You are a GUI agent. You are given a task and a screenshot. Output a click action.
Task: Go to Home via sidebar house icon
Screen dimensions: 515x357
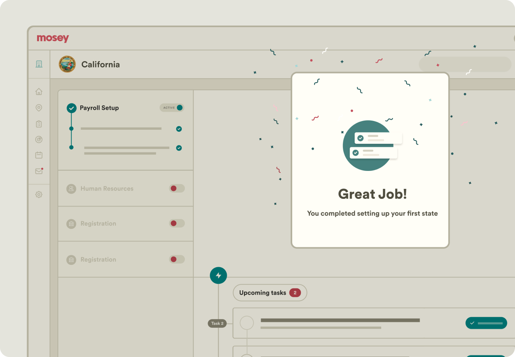39,92
